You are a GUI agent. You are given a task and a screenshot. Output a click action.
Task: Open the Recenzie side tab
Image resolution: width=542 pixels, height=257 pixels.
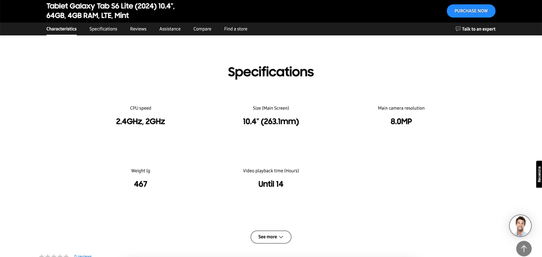539,174
